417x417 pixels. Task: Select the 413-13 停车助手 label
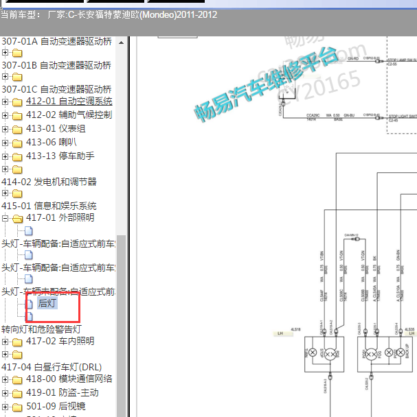[60, 156]
